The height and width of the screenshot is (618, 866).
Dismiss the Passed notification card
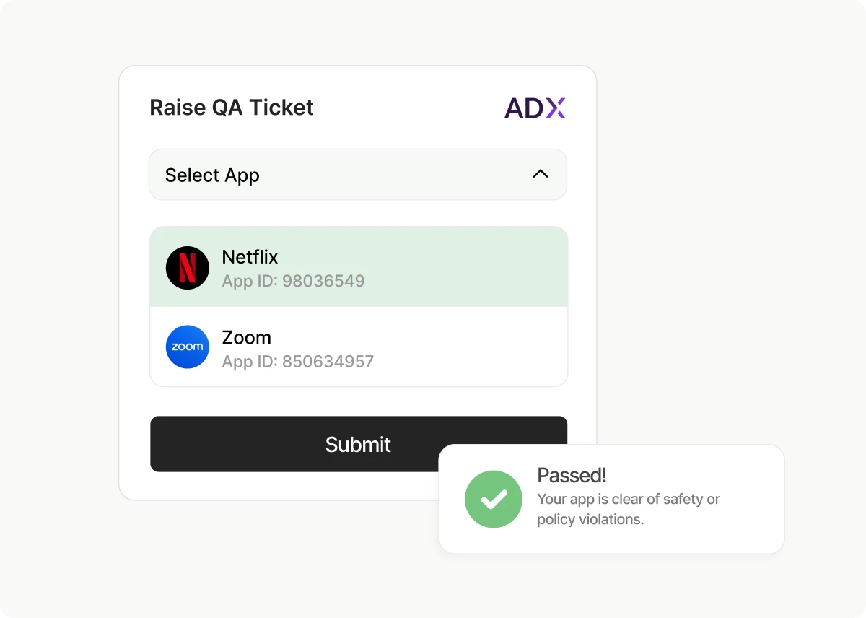[611, 499]
